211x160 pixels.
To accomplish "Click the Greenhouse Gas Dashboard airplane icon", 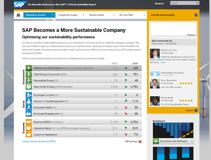I will 156,141.
